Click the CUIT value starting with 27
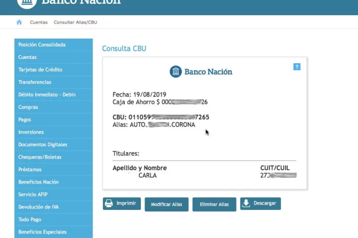 click(278, 175)
